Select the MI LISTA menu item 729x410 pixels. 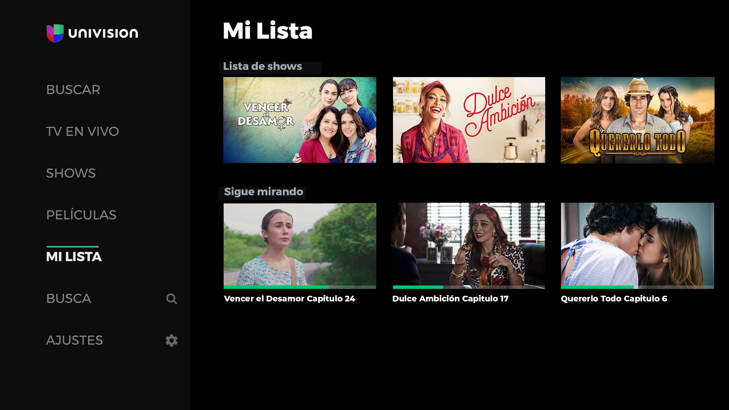(74, 257)
